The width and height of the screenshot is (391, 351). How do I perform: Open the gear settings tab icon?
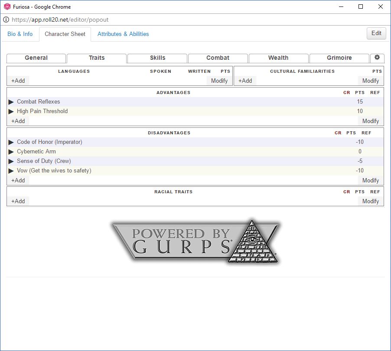377,58
